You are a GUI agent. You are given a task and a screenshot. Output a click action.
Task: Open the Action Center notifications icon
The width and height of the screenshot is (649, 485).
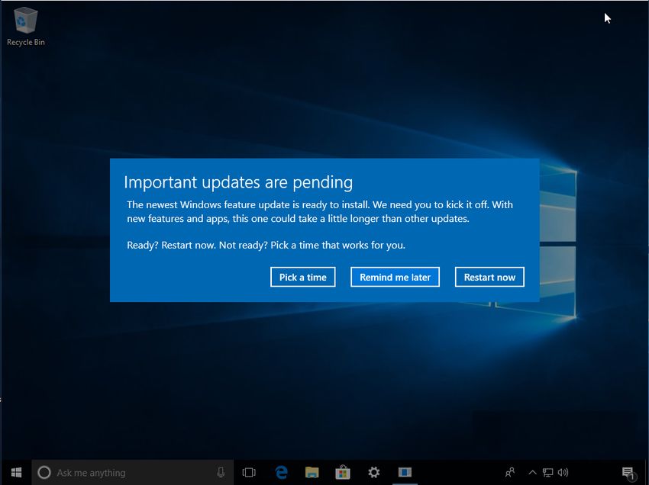628,473
